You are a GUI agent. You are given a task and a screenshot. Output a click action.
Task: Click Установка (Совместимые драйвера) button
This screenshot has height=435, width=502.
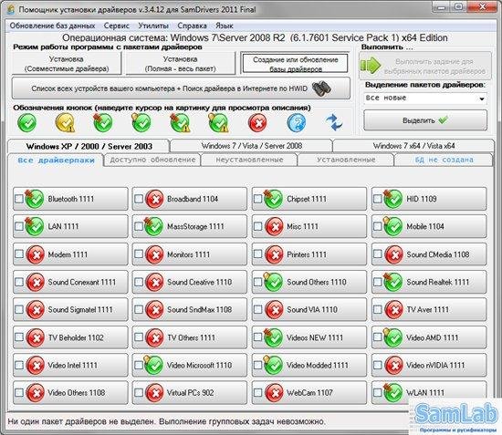pos(67,64)
